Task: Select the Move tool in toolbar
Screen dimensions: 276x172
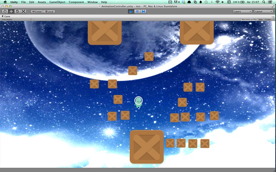Action: 11,11
